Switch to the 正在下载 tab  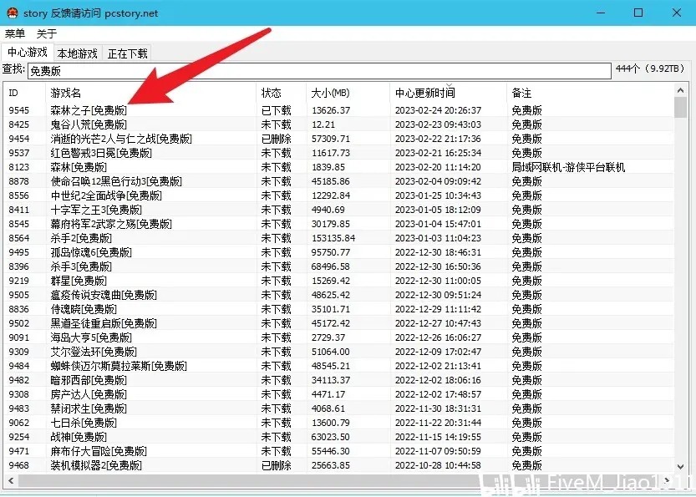[x=127, y=53]
